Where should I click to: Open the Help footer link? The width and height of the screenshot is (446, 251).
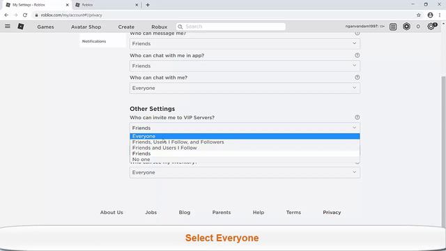[x=259, y=212]
